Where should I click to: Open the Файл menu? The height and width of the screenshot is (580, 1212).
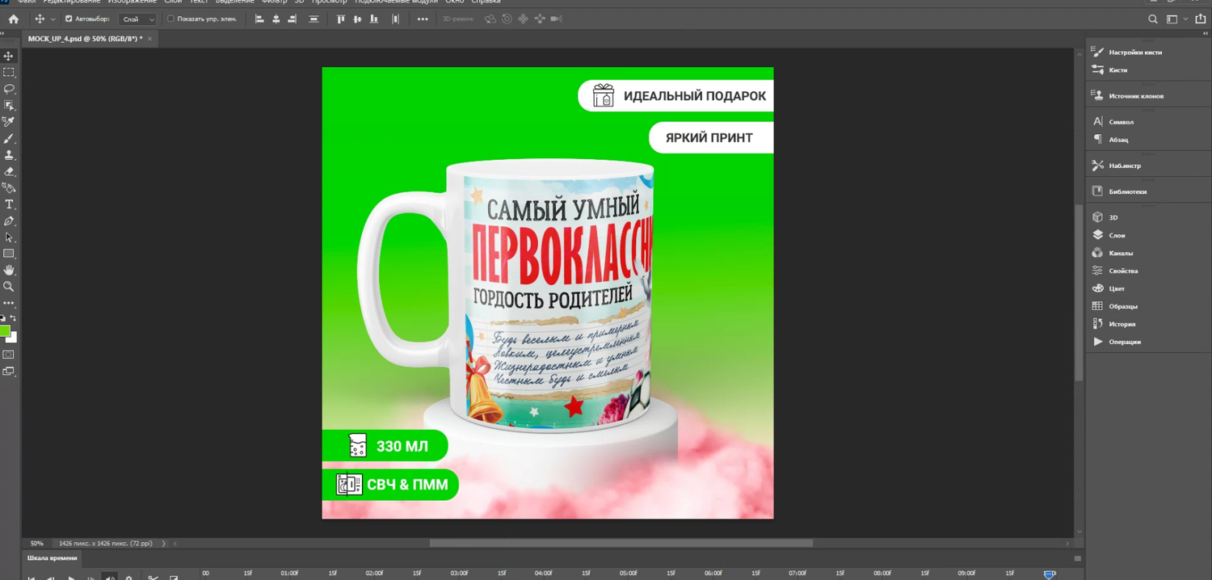click(27, 2)
